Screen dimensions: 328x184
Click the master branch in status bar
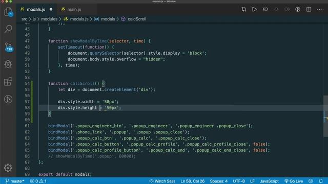(15, 181)
